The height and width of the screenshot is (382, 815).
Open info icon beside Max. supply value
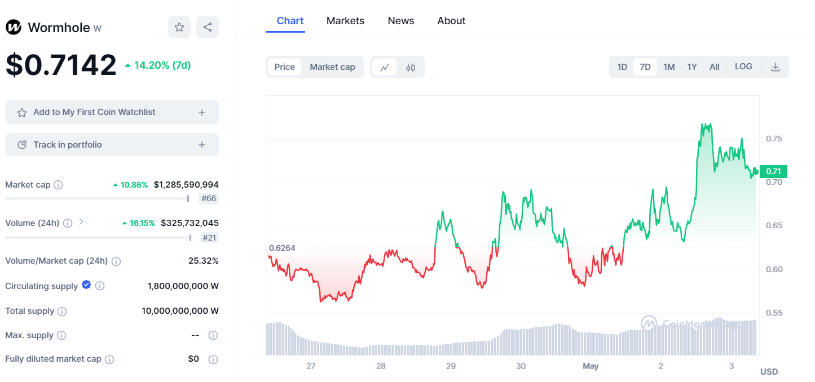pyautogui.click(x=213, y=335)
